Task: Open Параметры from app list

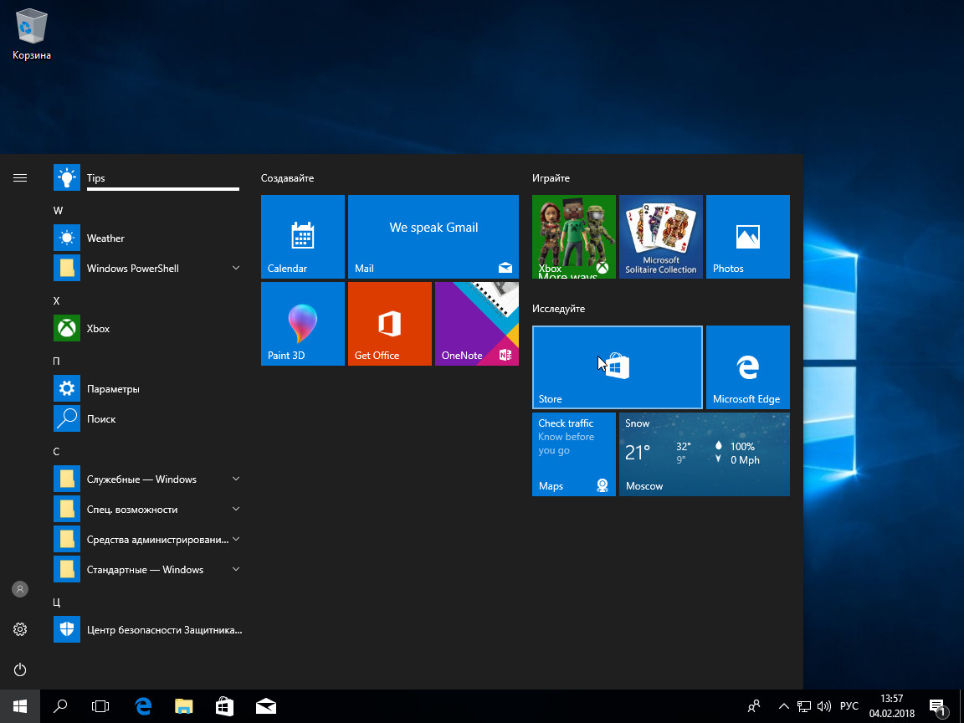Action: 113,389
